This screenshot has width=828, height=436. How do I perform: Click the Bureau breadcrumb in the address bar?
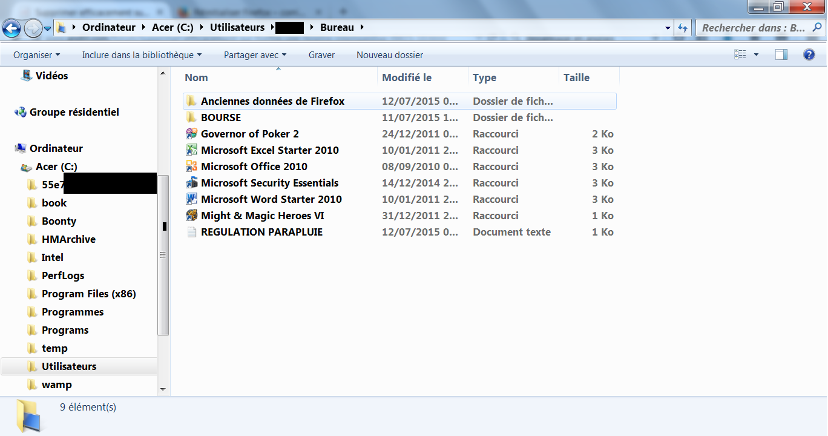coord(337,27)
